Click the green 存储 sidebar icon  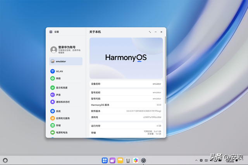tap(53, 126)
